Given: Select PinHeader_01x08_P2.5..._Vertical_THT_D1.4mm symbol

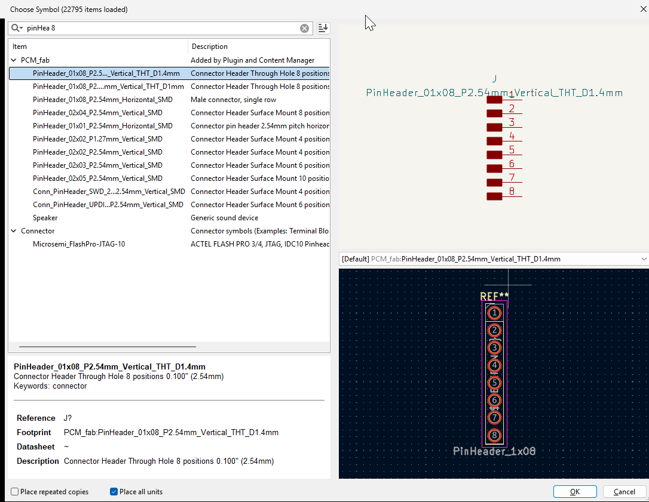Looking at the screenshot, I should point(169,73).
